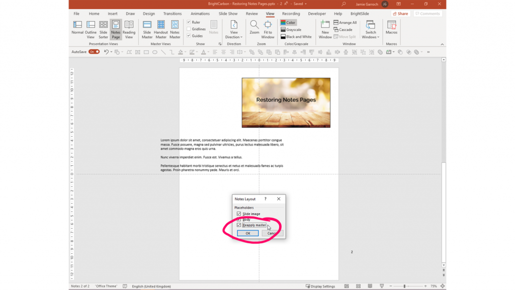Open the Notes Master view
515x290 pixels.
pos(175,29)
